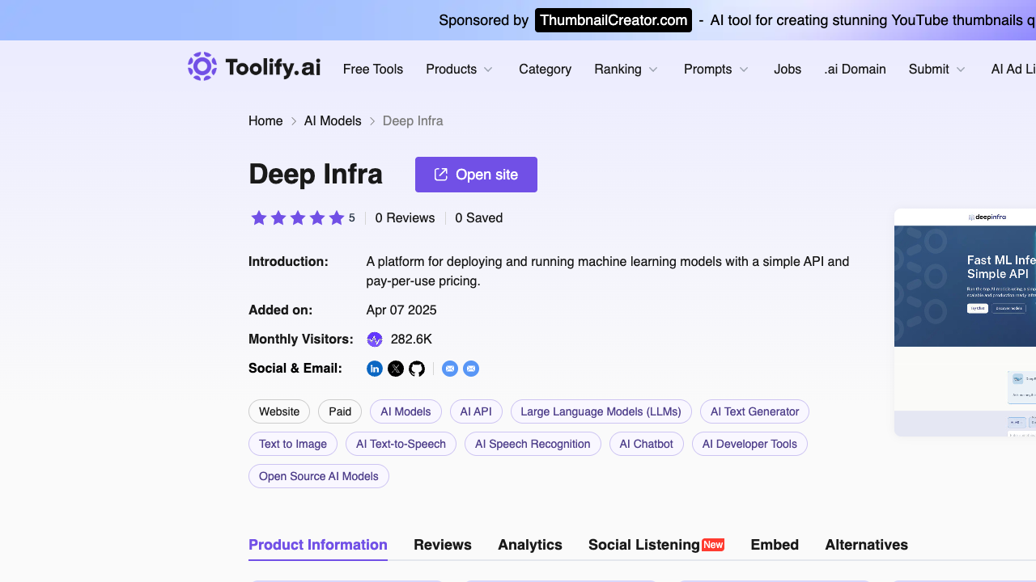Switch to the Product Information tab

[x=318, y=545]
